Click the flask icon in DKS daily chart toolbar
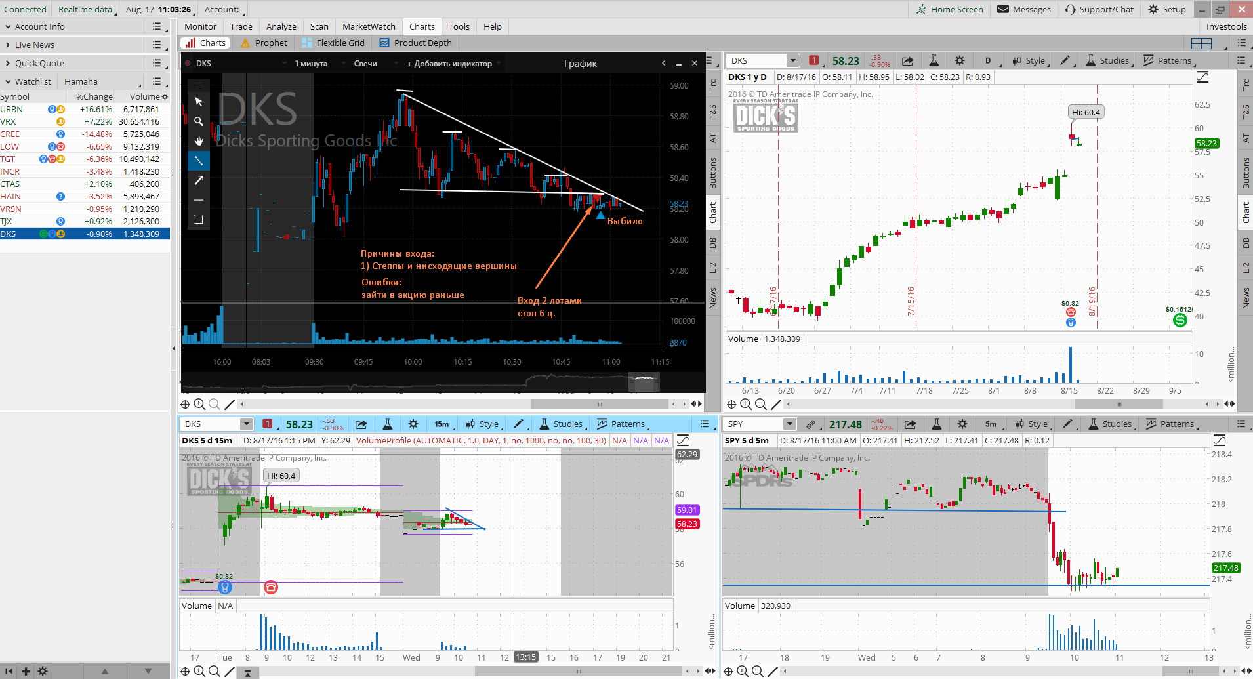Screen dimensions: 1253x679 coord(934,60)
